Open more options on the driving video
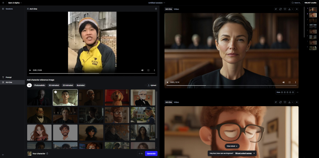This screenshot has width=319, height=158. (154, 70)
